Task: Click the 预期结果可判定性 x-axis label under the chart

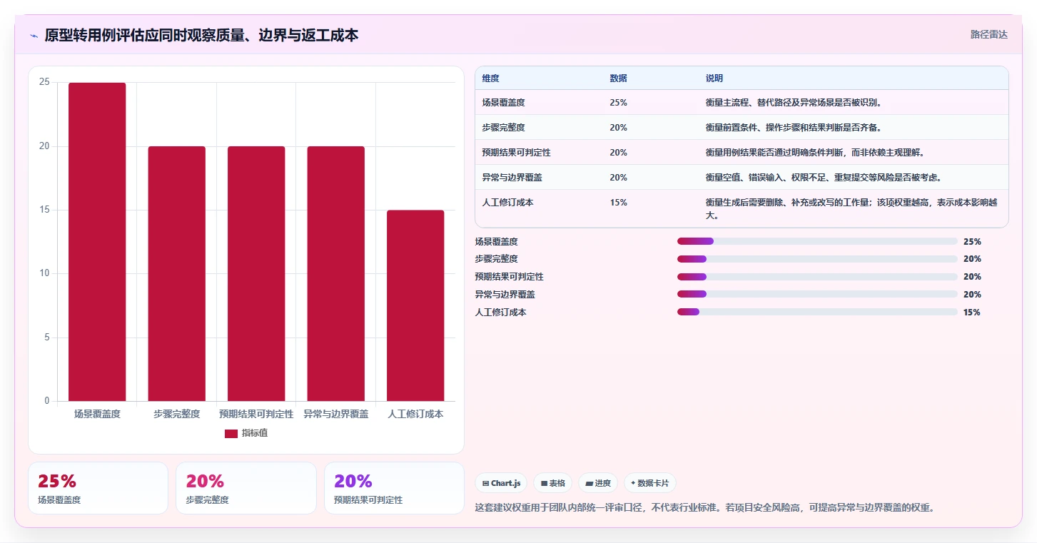Action: (256, 414)
